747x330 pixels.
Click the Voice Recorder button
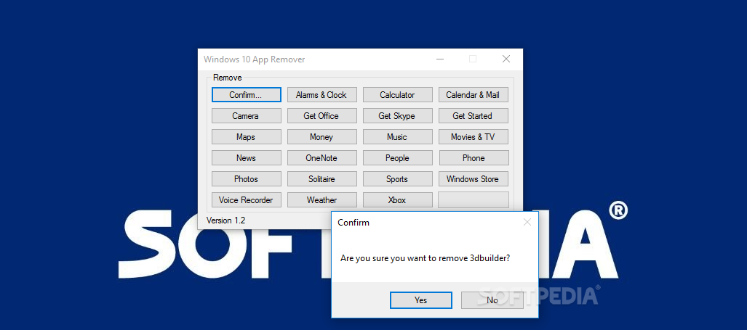[x=247, y=200]
